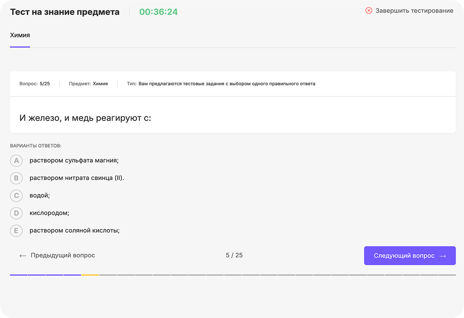Click the "Вопрос: 5/25" info label
Viewport: 464px width, 318px height.
33,83
